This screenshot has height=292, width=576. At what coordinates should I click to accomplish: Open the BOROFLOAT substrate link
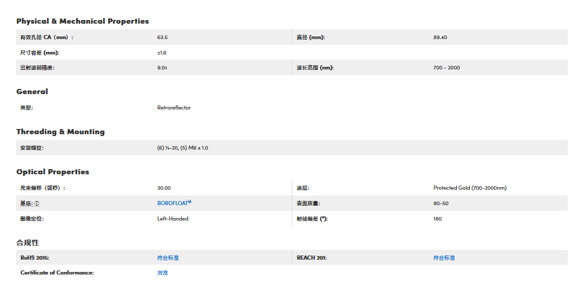(x=174, y=203)
